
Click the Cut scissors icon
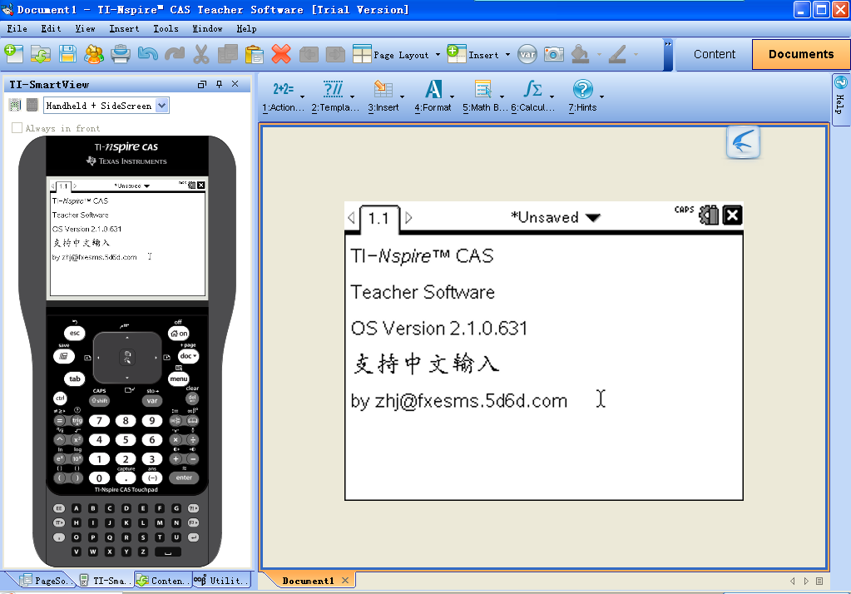200,54
